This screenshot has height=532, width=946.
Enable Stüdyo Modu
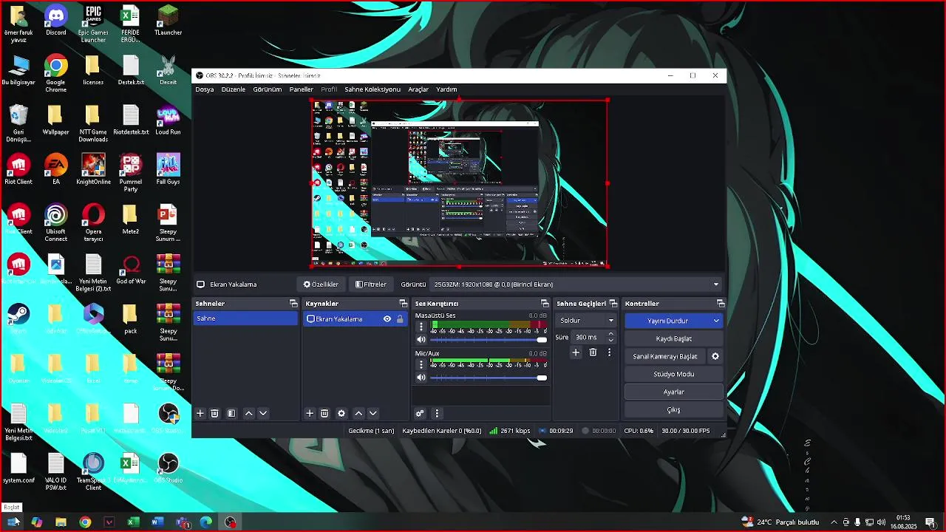coord(674,374)
